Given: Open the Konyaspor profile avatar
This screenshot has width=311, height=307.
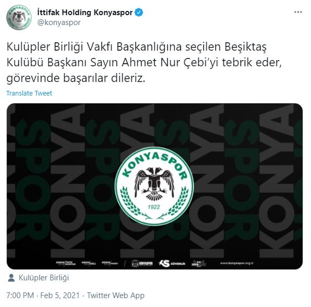Looking at the screenshot, I should [x=19, y=17].
